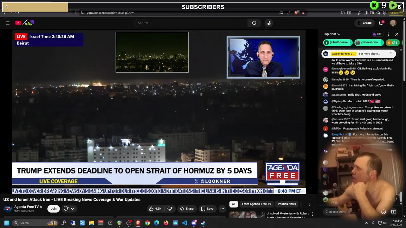Viewport: 406px width, 228px height.
Task: Open Google Chrome from the taskbar
Action: pyautogui.click(x=147, y=223)
